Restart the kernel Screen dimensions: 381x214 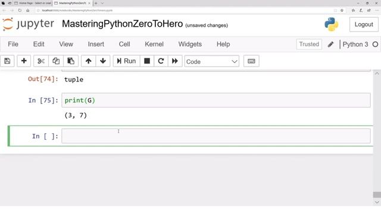point(161,61)
